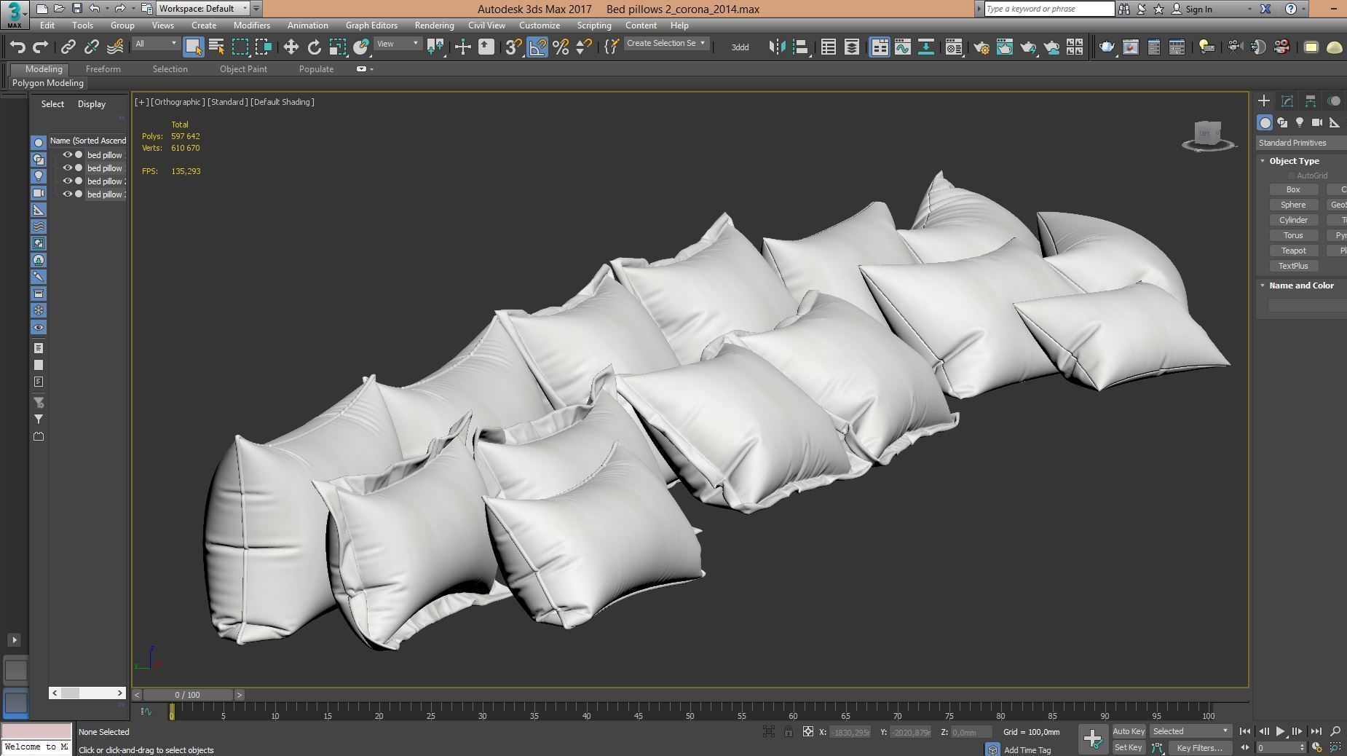
Task: Open Key Filters dialog
Action: [x=1199, y=748]
